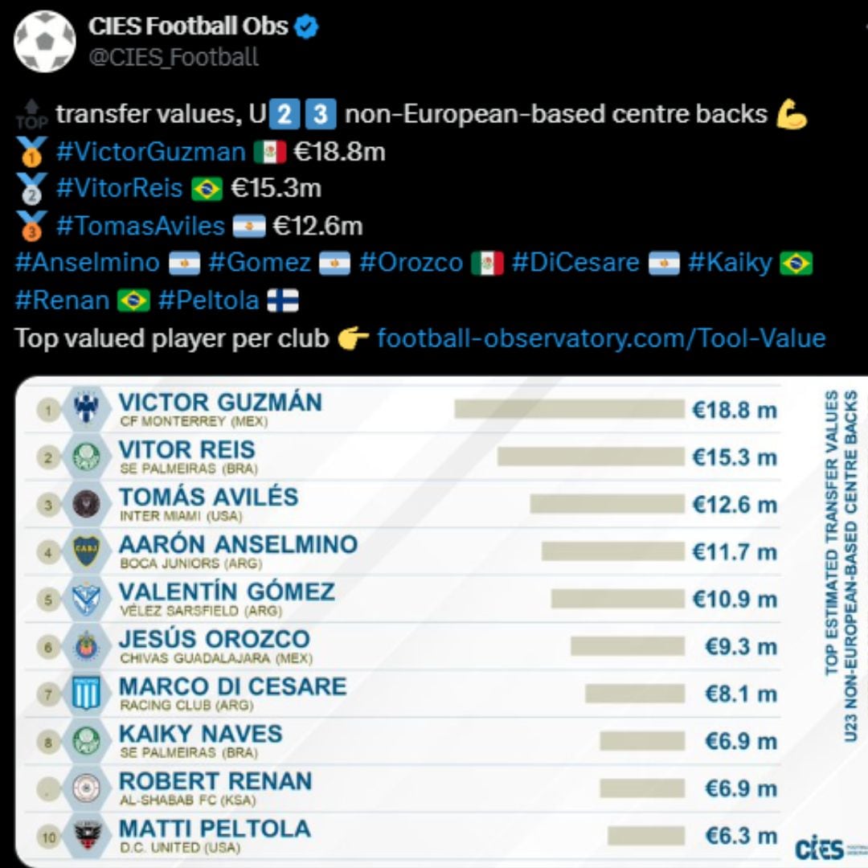Click the CIES Football Obs soccer ball avatar
The image size is (868, 868).
44,42
